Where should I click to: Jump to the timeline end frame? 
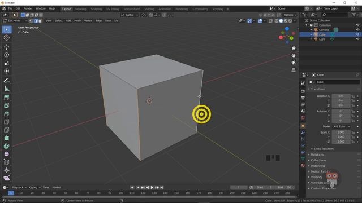tap(162, 188)
